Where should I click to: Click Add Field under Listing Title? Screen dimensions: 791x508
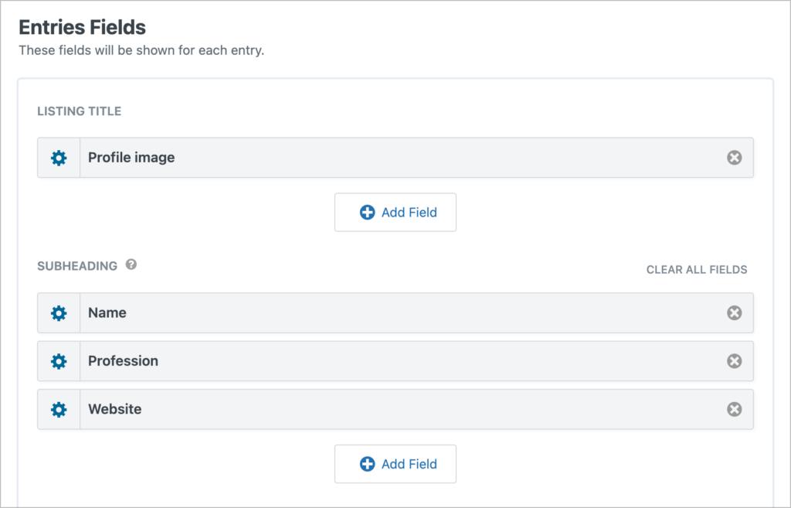point(395,212)
